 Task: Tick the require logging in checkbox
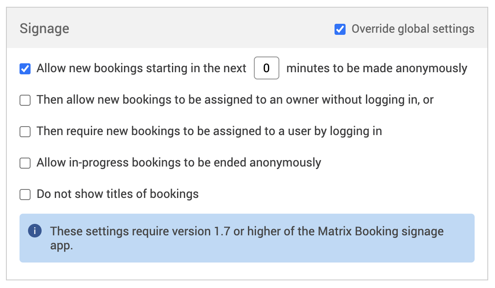pyautogui.click(x=25, y=132)
